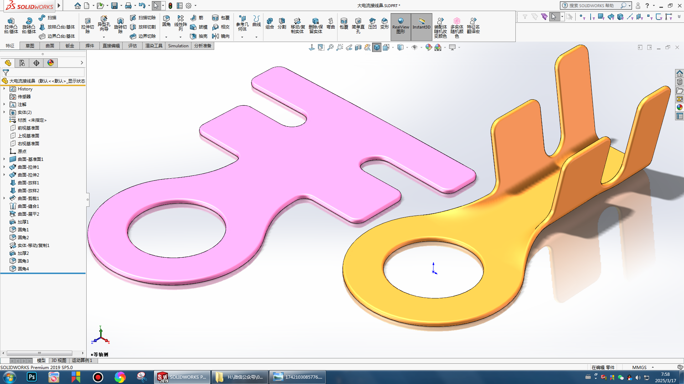Open Reference Geometry (参考几何体)
The image size is (684, 384).
(242, 23)
